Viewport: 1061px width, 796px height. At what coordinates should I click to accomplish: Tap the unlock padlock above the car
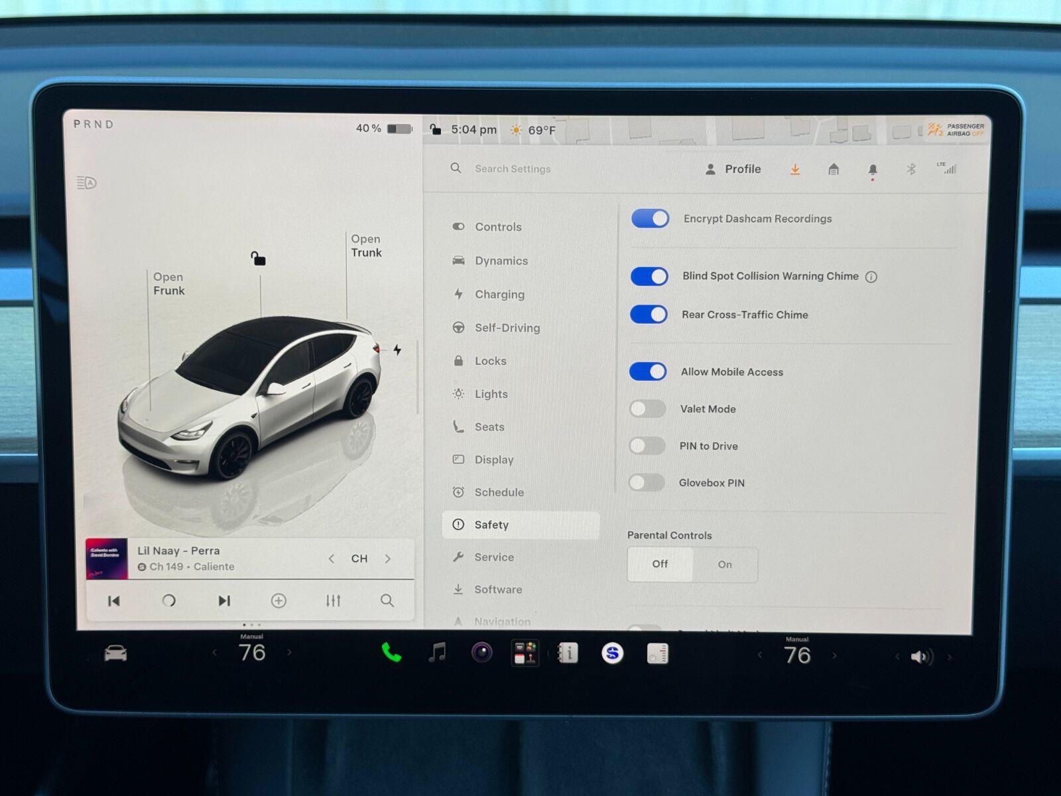pos(258,258)
